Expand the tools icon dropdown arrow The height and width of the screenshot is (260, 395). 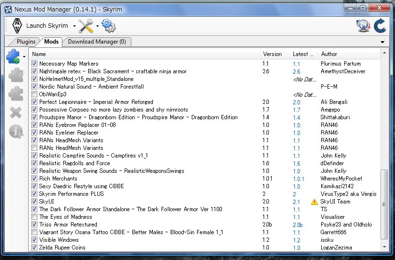97,26
